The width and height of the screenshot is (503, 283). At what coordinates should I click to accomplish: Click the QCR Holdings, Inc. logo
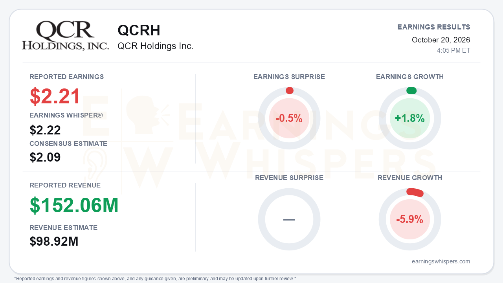click(65, 36)
